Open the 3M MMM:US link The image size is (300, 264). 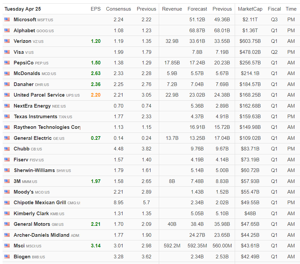click(x=25, y=181)
